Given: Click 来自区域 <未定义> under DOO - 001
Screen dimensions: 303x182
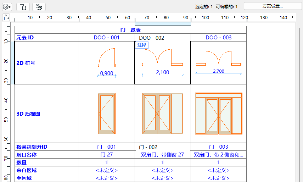Looking at the screenshot, I should pyautogui.click(x=107, y=170).
